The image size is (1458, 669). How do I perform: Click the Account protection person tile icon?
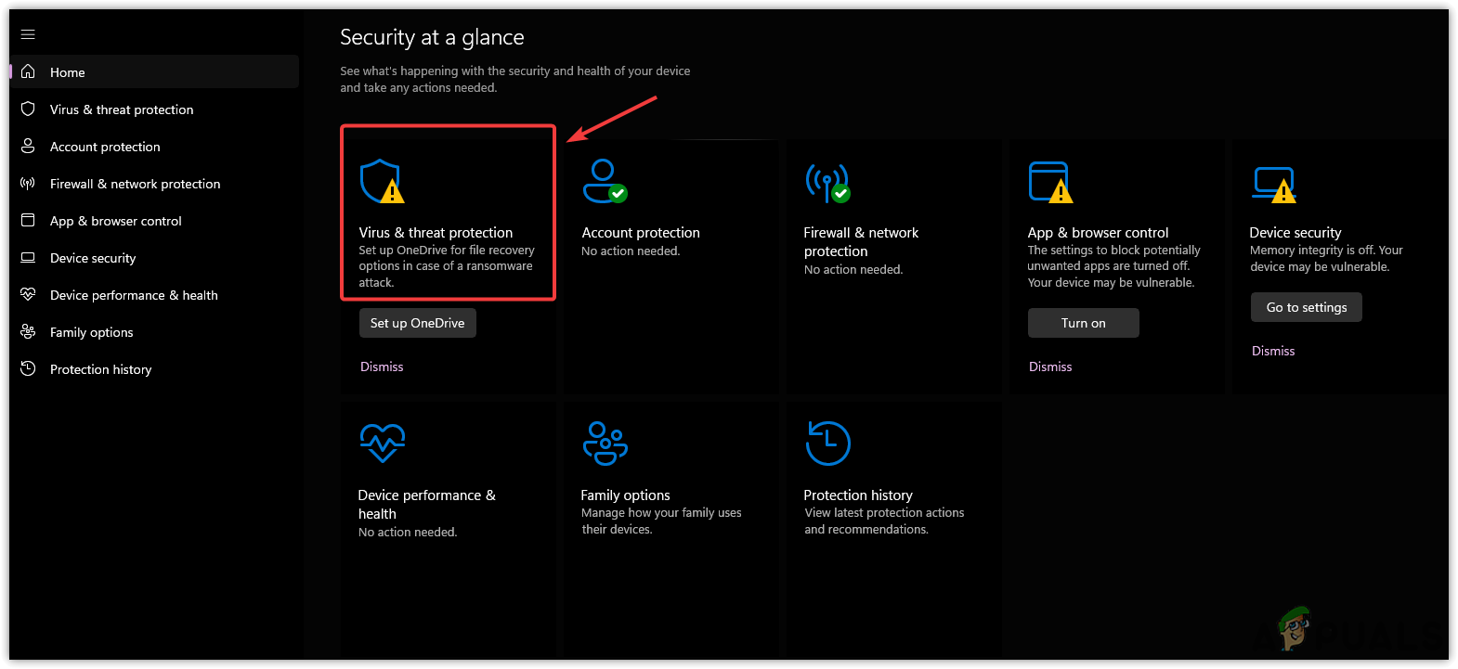click(604, 181)
